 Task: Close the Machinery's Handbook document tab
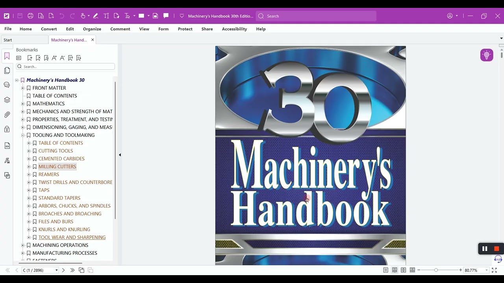[x=93, y=40]
